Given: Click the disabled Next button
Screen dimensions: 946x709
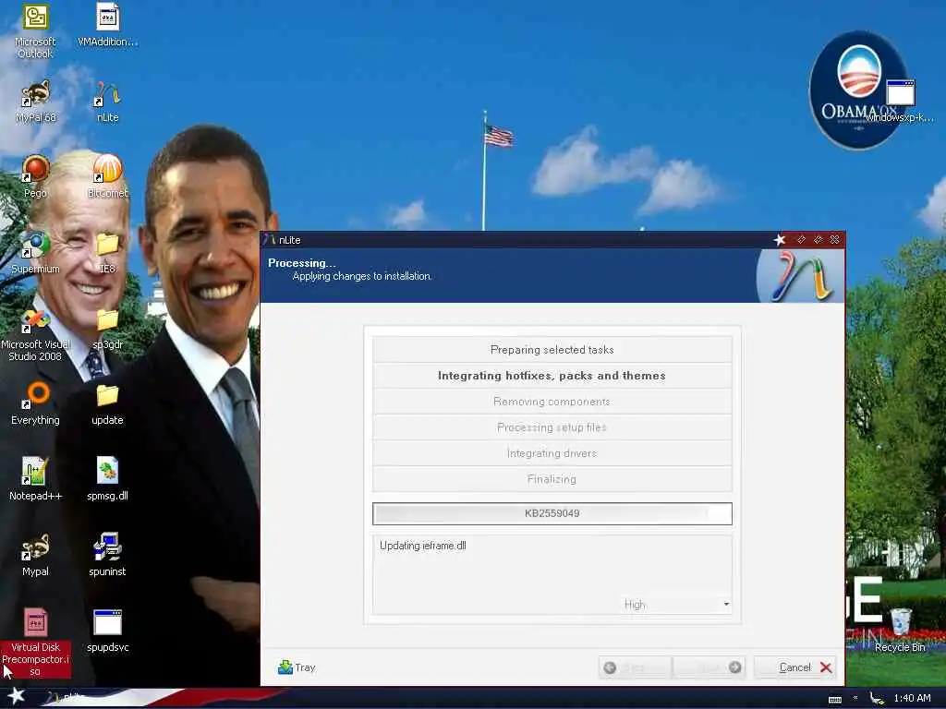Looking at the screenshot, I should [x=709, y=667].
